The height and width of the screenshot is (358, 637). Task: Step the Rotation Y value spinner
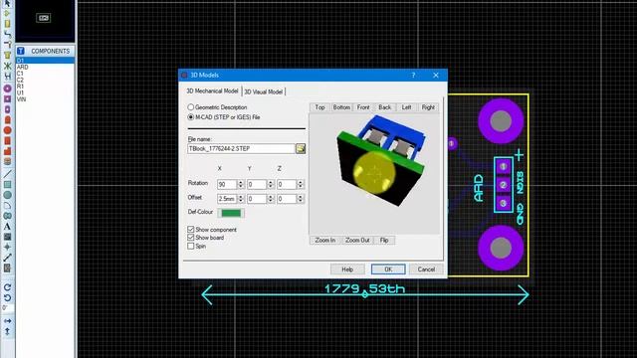pyautogui.click(x=271, y=184)
